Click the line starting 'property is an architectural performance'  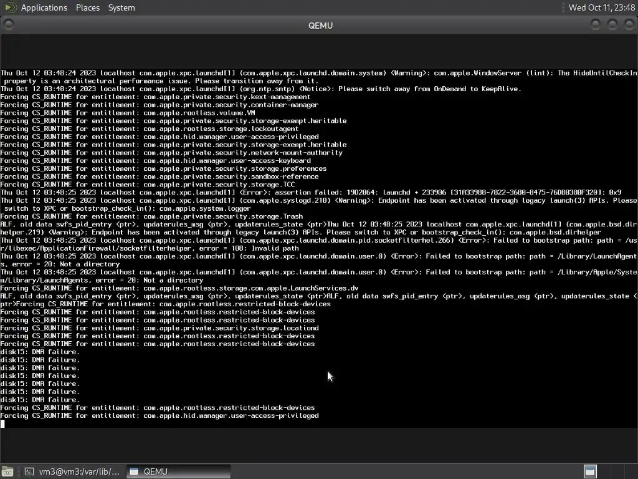161,81
